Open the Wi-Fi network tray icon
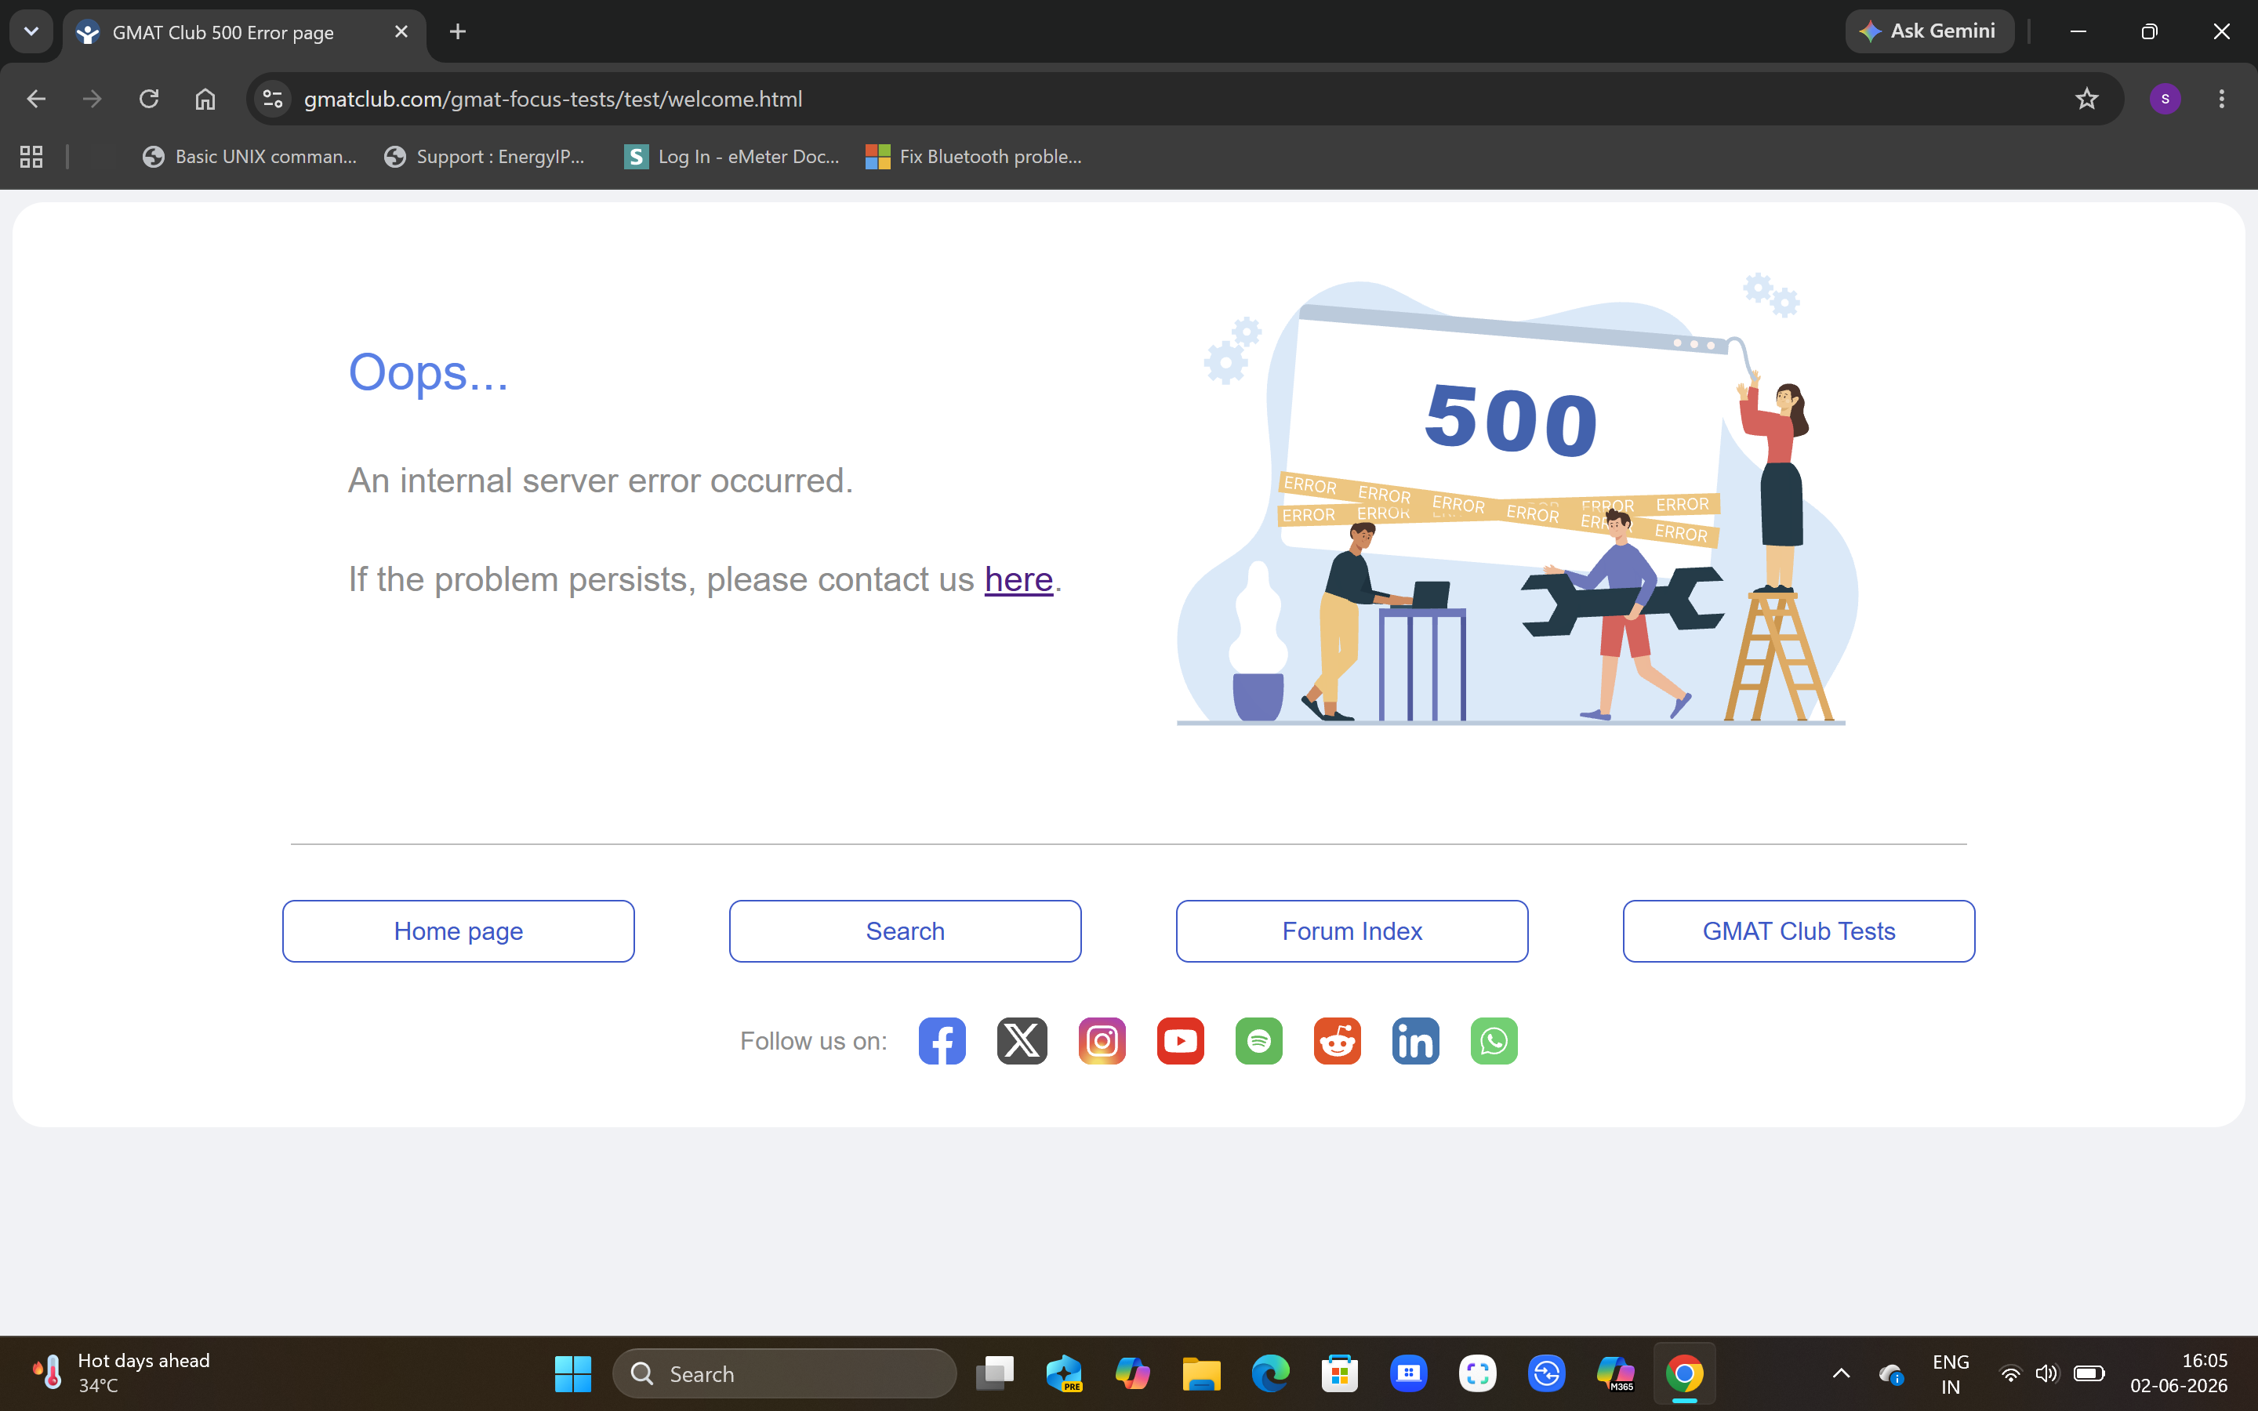2258x1411 pixels. pos(2011,1373)
